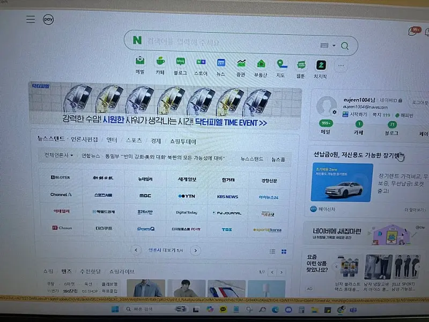429x322 pixels.
Task: Open mail with 999+ badge in profile
Action: click(326, 128)
